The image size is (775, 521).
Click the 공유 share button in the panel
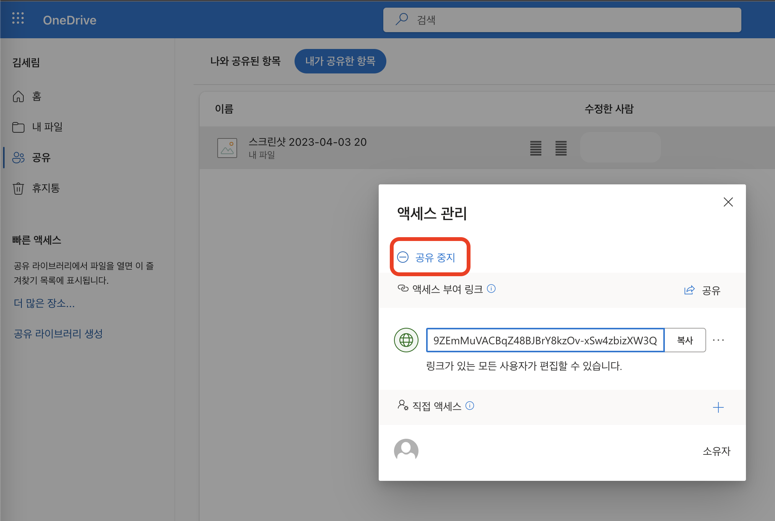coord(702,291)
